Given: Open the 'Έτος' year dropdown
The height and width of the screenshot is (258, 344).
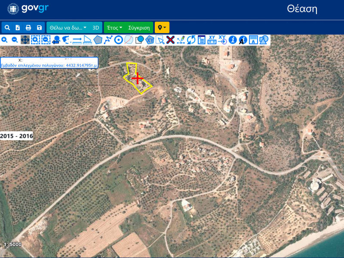Looking at the screenshot, I should point(114,28).
